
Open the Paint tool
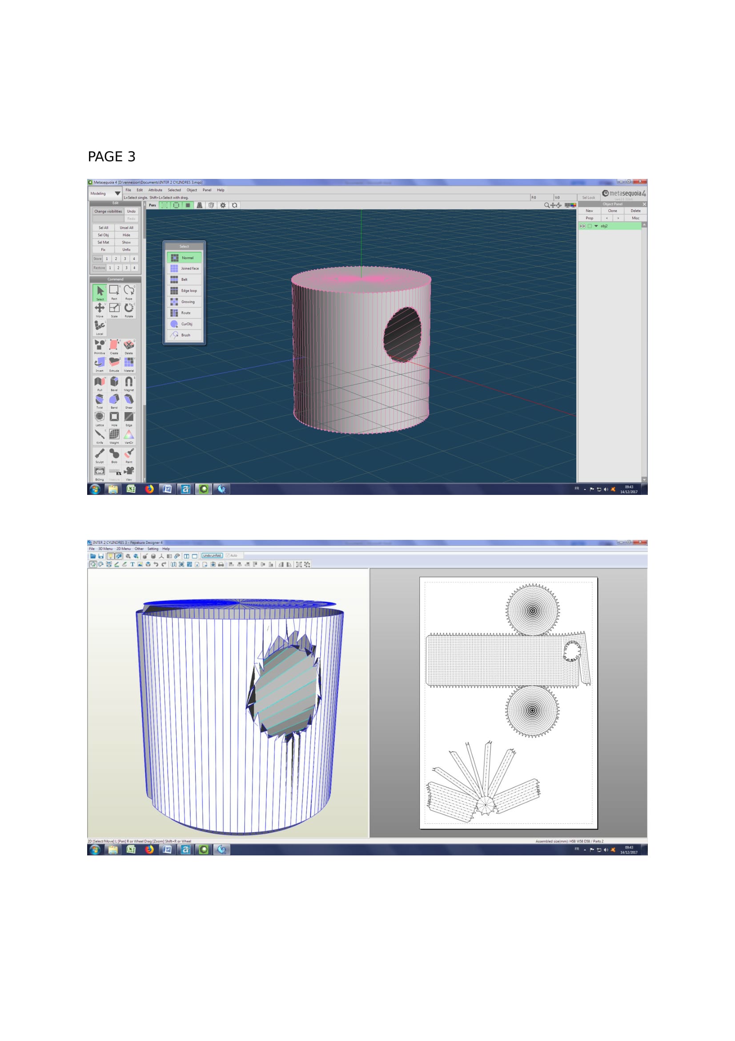(x=129, y=454)
